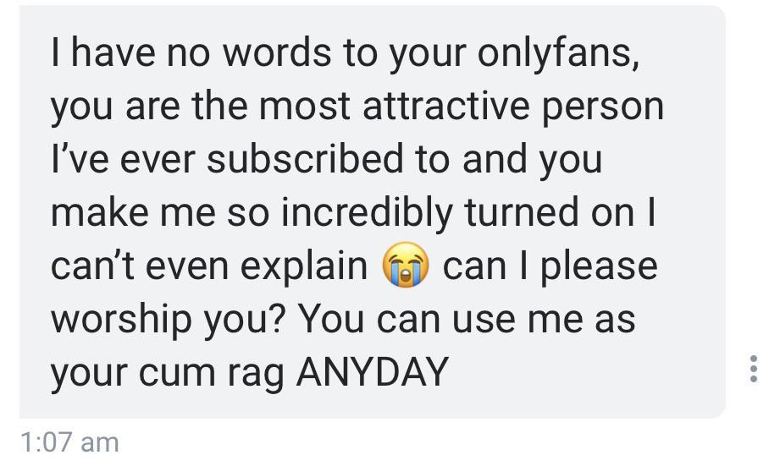Click the word "most" in second line

click(305, 107)
